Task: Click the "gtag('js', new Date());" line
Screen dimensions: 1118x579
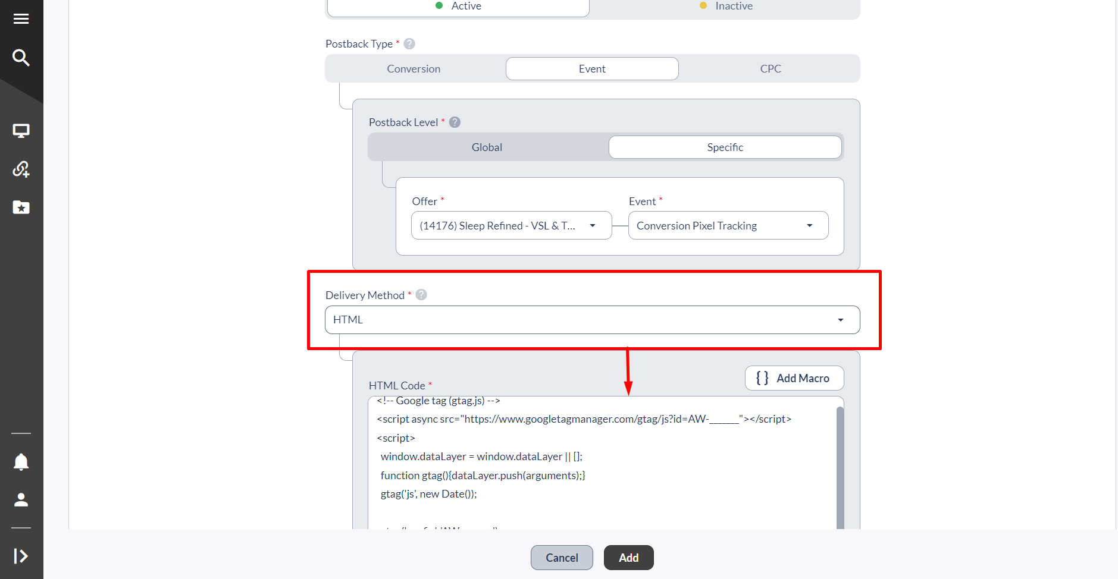Action: click(428, 494)
